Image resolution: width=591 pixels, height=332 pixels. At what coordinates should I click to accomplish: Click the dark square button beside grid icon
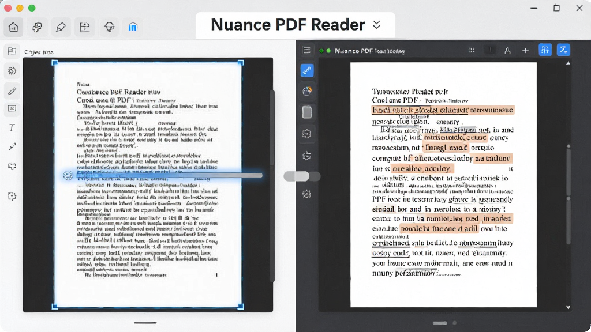coord(490,50)
